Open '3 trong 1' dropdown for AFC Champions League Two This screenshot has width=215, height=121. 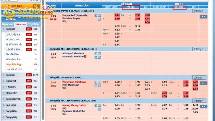pos(199,101)
